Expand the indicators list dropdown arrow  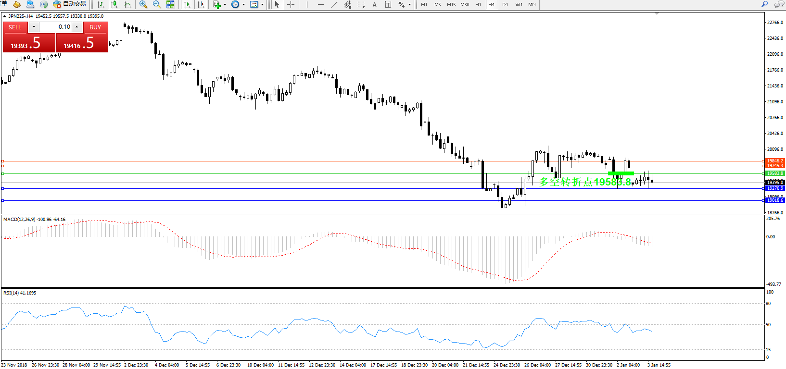click(225, 5)
